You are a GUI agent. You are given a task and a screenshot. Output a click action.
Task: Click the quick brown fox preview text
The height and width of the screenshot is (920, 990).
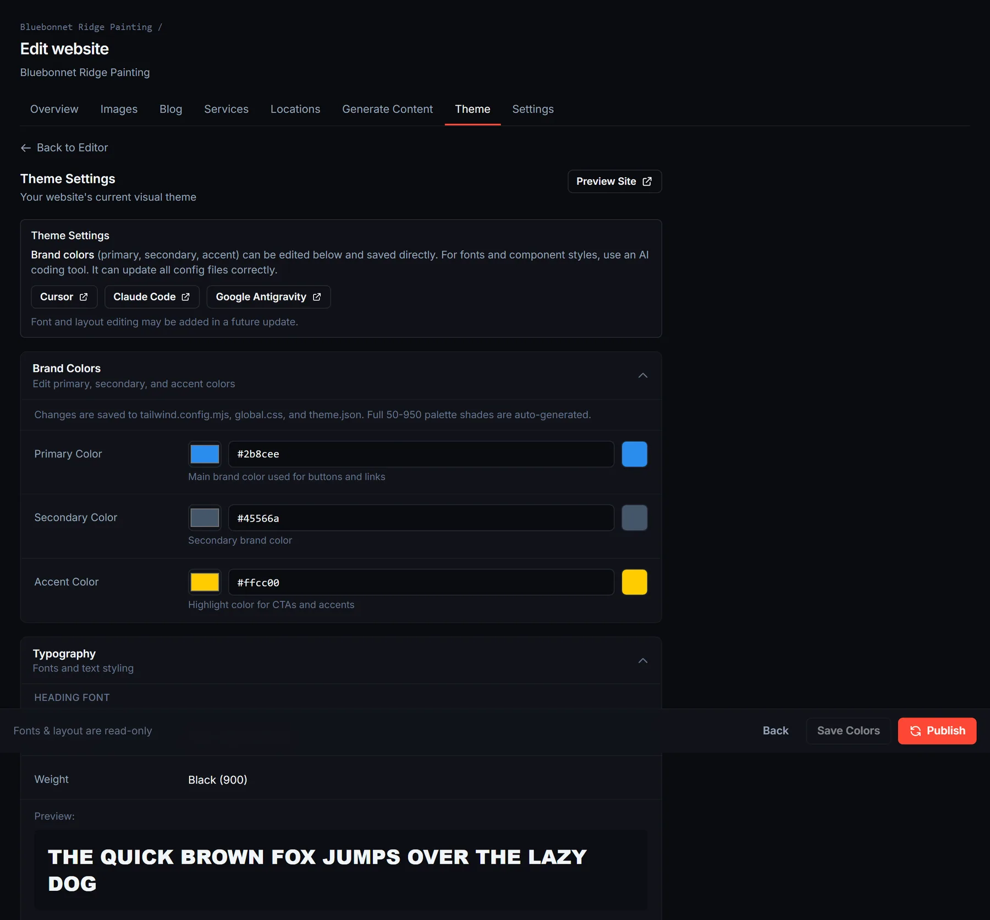click(317, 870)
